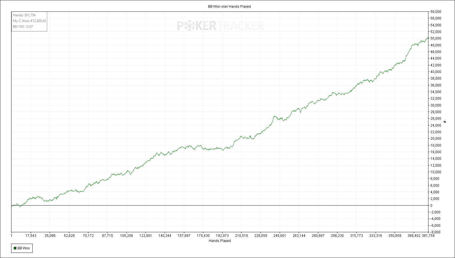This screenshot has height=258, width=455.
Task: Select the 'BB/100: 13.07' stat line
Action: 23,27
